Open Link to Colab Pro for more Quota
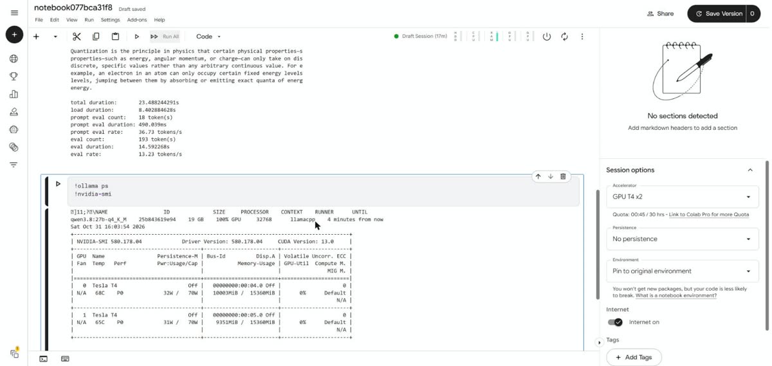The height and width of the screenshot is (366, 772). tap(709, 214)
